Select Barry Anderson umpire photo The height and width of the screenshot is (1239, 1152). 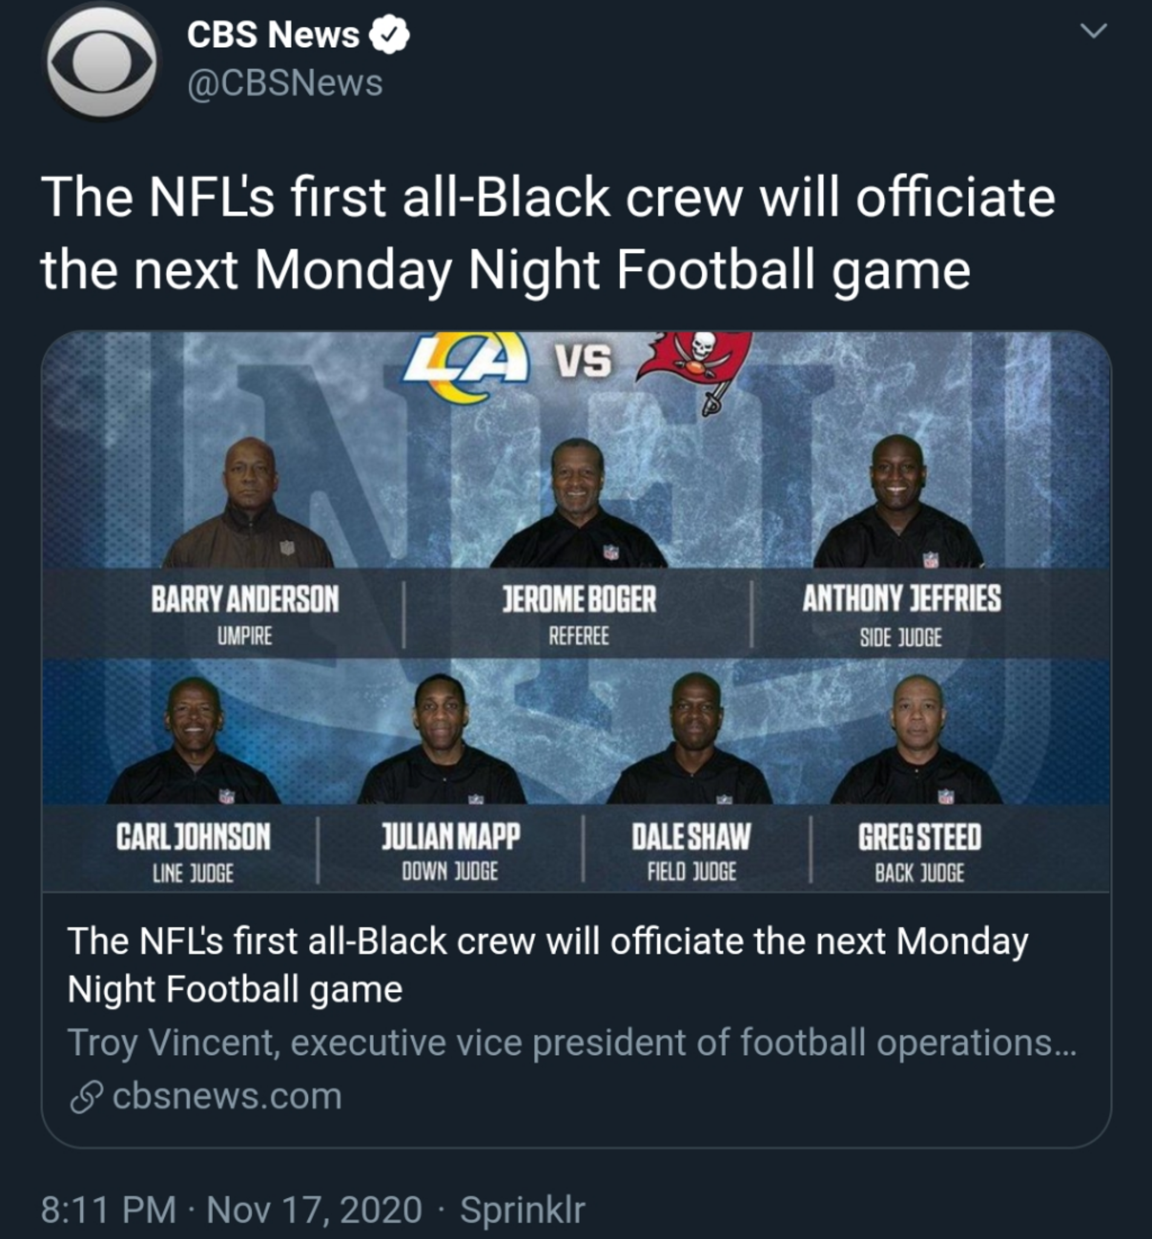click(249, 502)
